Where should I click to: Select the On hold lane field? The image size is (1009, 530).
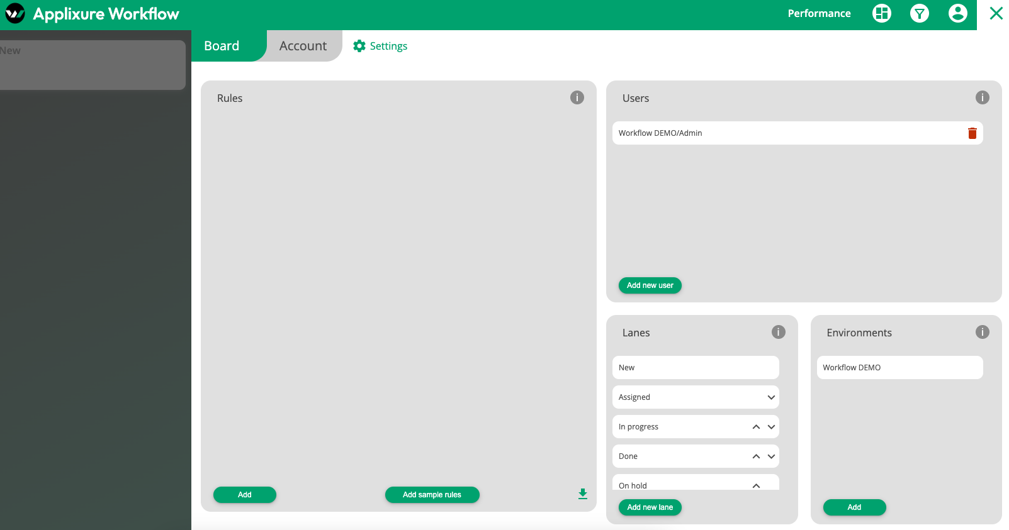tap(696, 482)
